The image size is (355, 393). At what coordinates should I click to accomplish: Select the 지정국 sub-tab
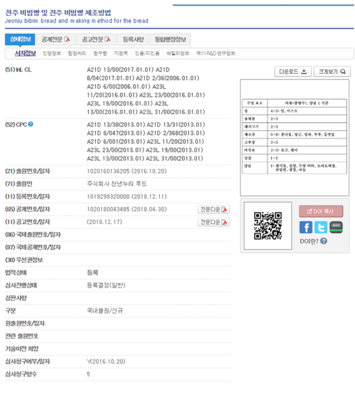coord(121,53)
